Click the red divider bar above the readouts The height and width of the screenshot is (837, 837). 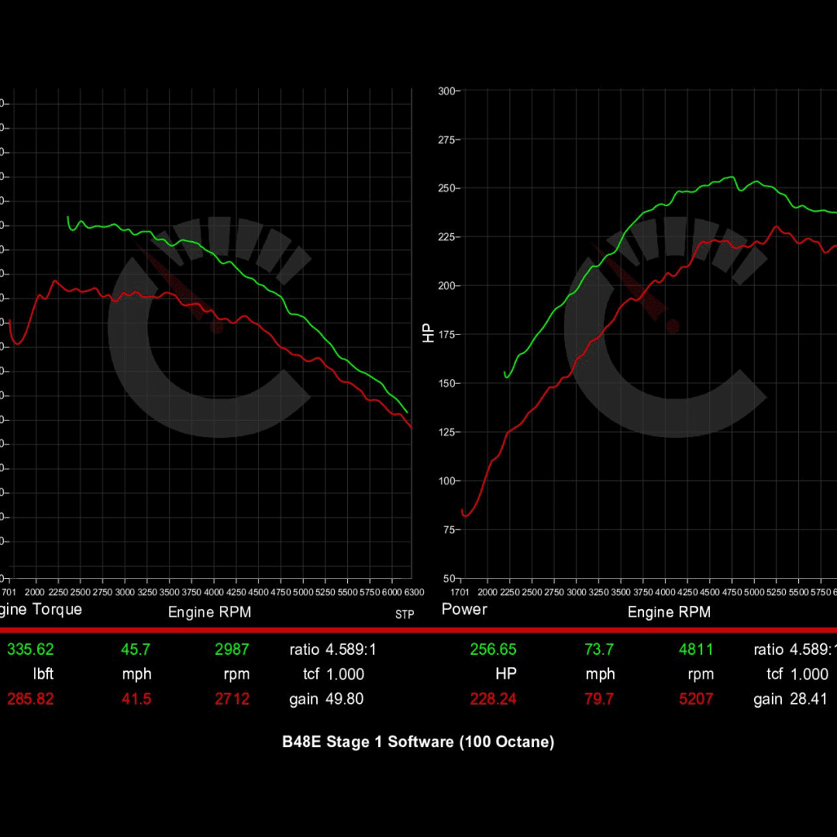pos(418,630)
